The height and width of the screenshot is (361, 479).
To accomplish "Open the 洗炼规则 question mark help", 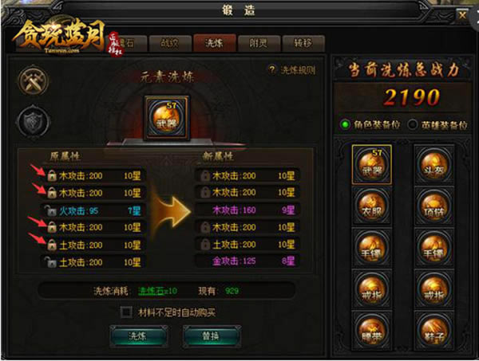I will click(271, 70).
